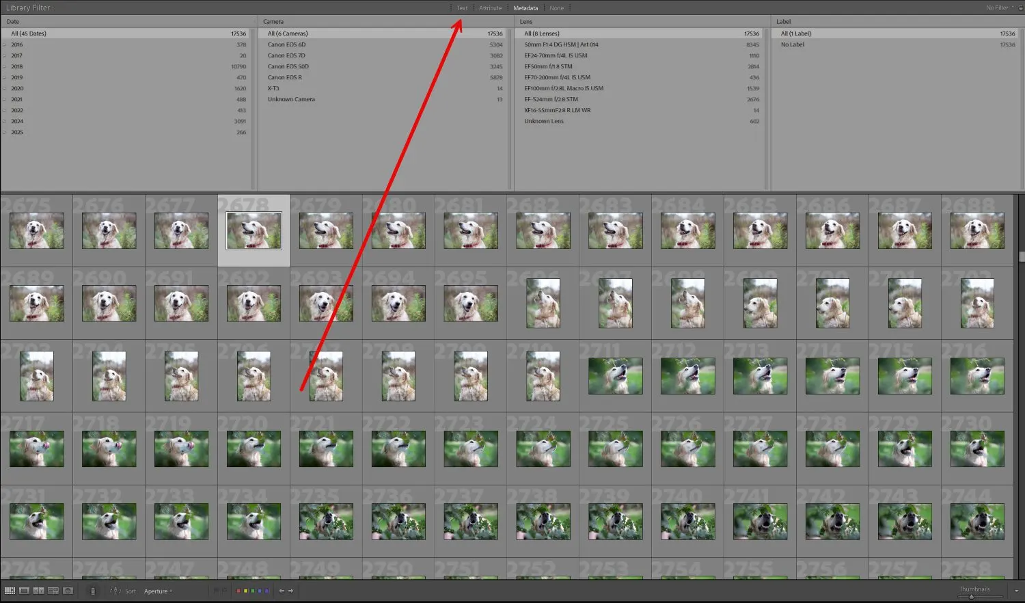Switch to the Metadata filter tab

click(x=526, y=8)
